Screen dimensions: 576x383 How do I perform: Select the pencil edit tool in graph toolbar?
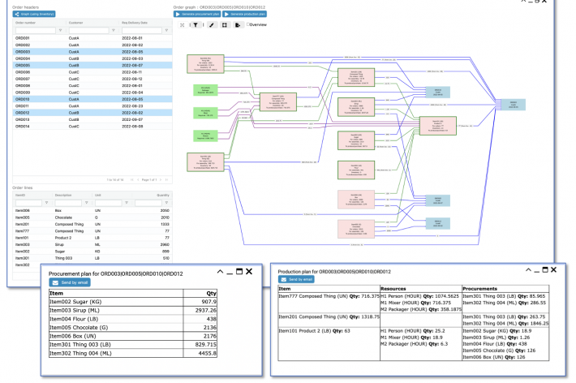210,25
